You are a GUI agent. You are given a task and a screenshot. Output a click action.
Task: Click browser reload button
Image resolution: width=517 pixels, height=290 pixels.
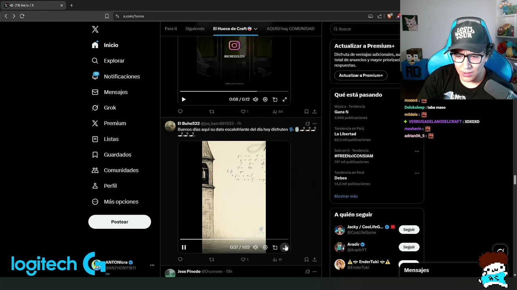tap(22, 16)
